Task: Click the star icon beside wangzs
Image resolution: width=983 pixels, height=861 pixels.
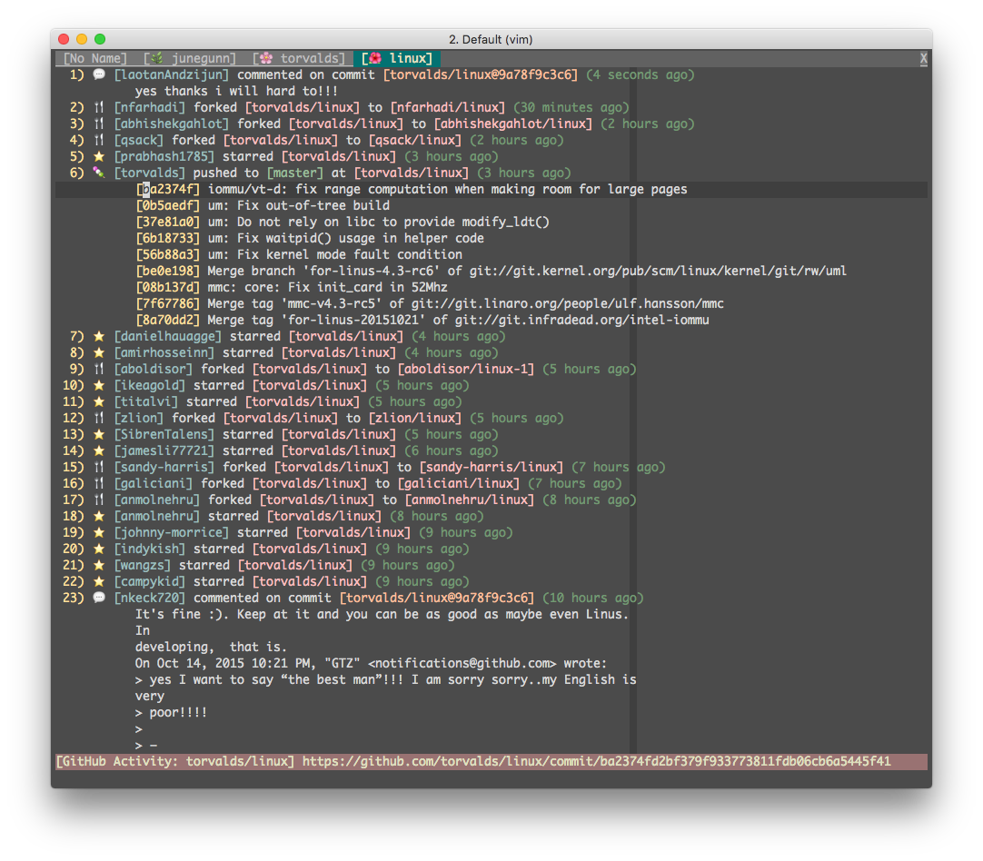Action: [99, 565]
